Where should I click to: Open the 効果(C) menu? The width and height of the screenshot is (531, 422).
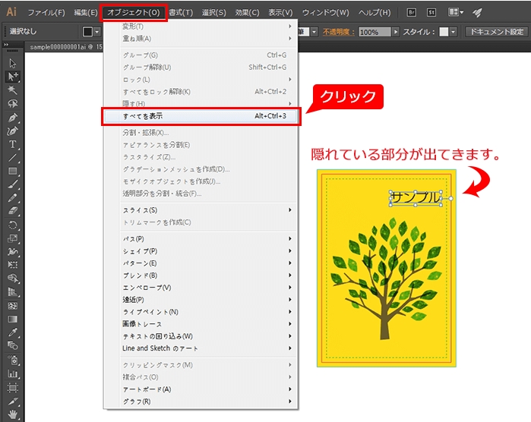(x=247, y=12)
